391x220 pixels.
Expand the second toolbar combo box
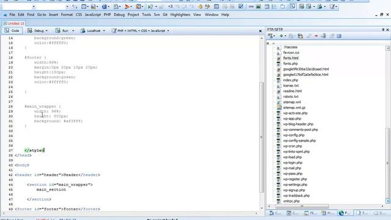pos(67,7)
